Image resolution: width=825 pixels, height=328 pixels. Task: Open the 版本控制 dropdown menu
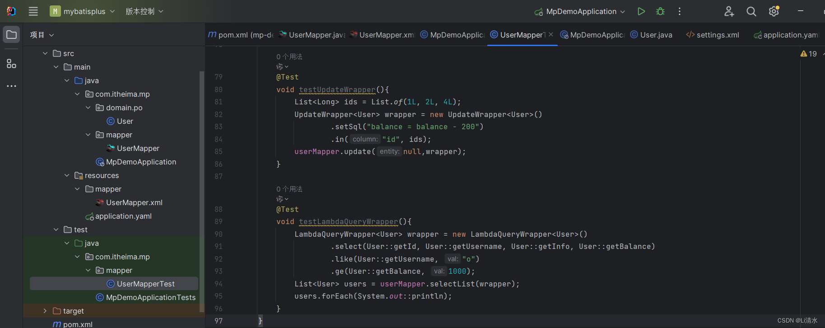pos(144,11)
